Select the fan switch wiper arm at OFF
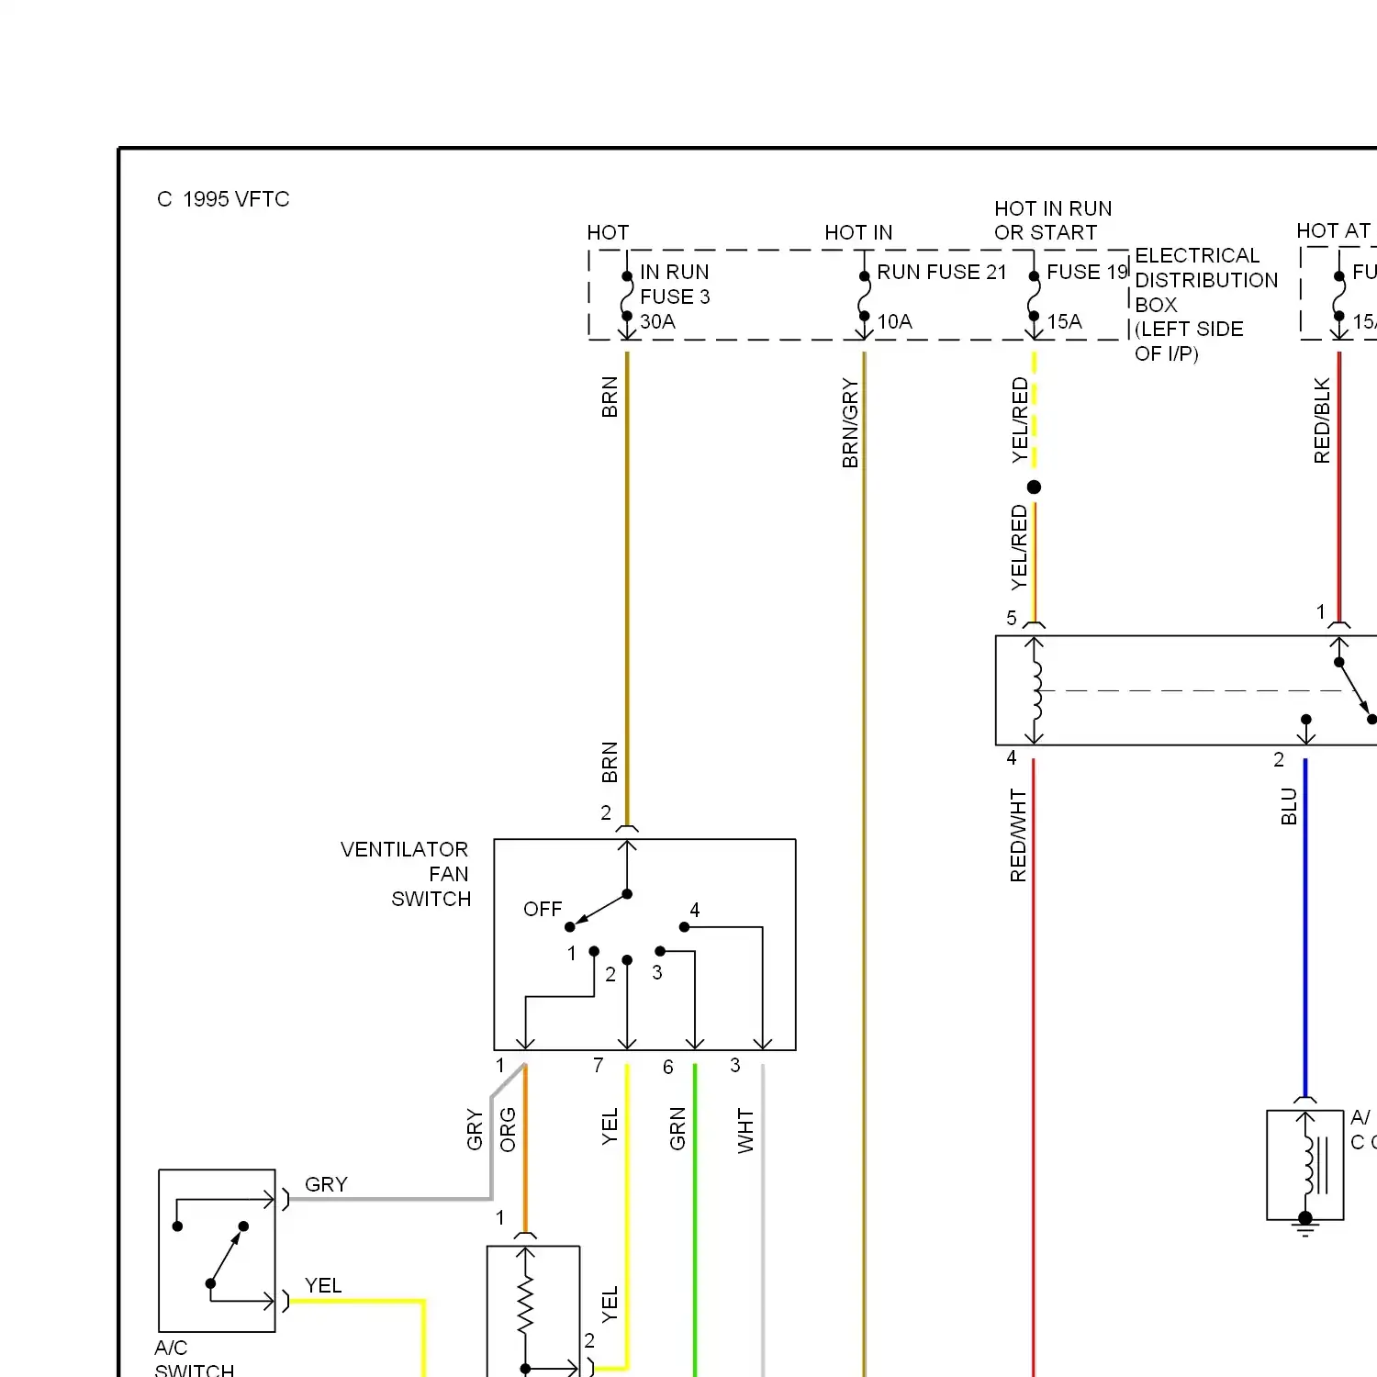Image resolution: width=1377 pixels, height=1377 pixels. coord(599,911)
